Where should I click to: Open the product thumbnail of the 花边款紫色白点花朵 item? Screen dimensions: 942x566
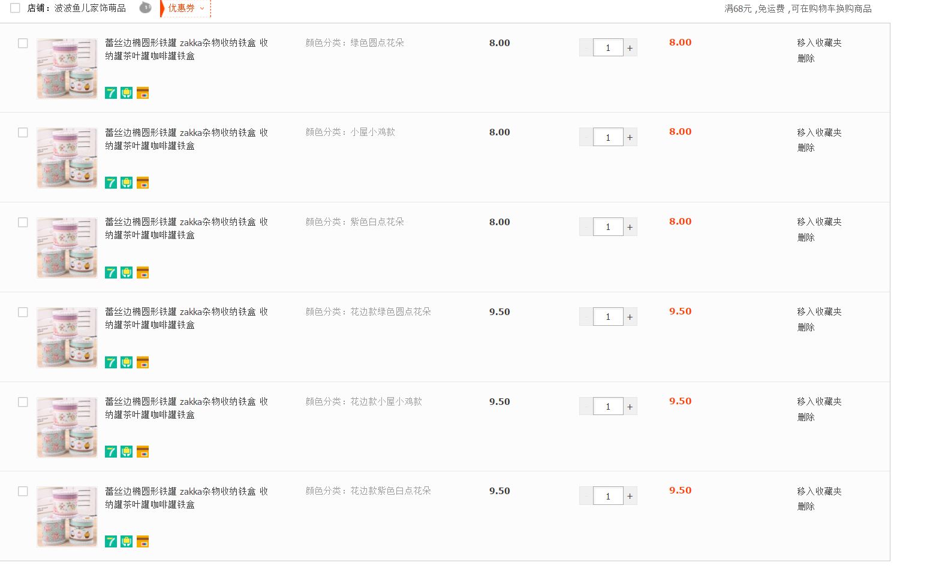click(x=67, y=516)
